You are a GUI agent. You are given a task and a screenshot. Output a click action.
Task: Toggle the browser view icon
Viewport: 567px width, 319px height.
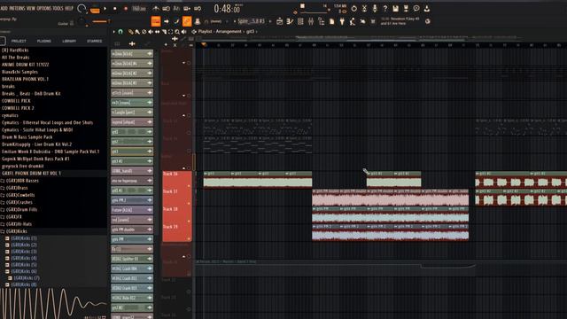321,21
